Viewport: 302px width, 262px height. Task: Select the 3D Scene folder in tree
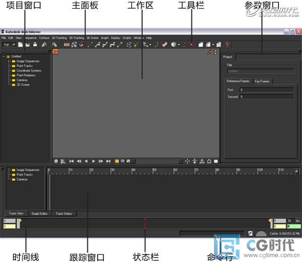[x=23, y=84]
